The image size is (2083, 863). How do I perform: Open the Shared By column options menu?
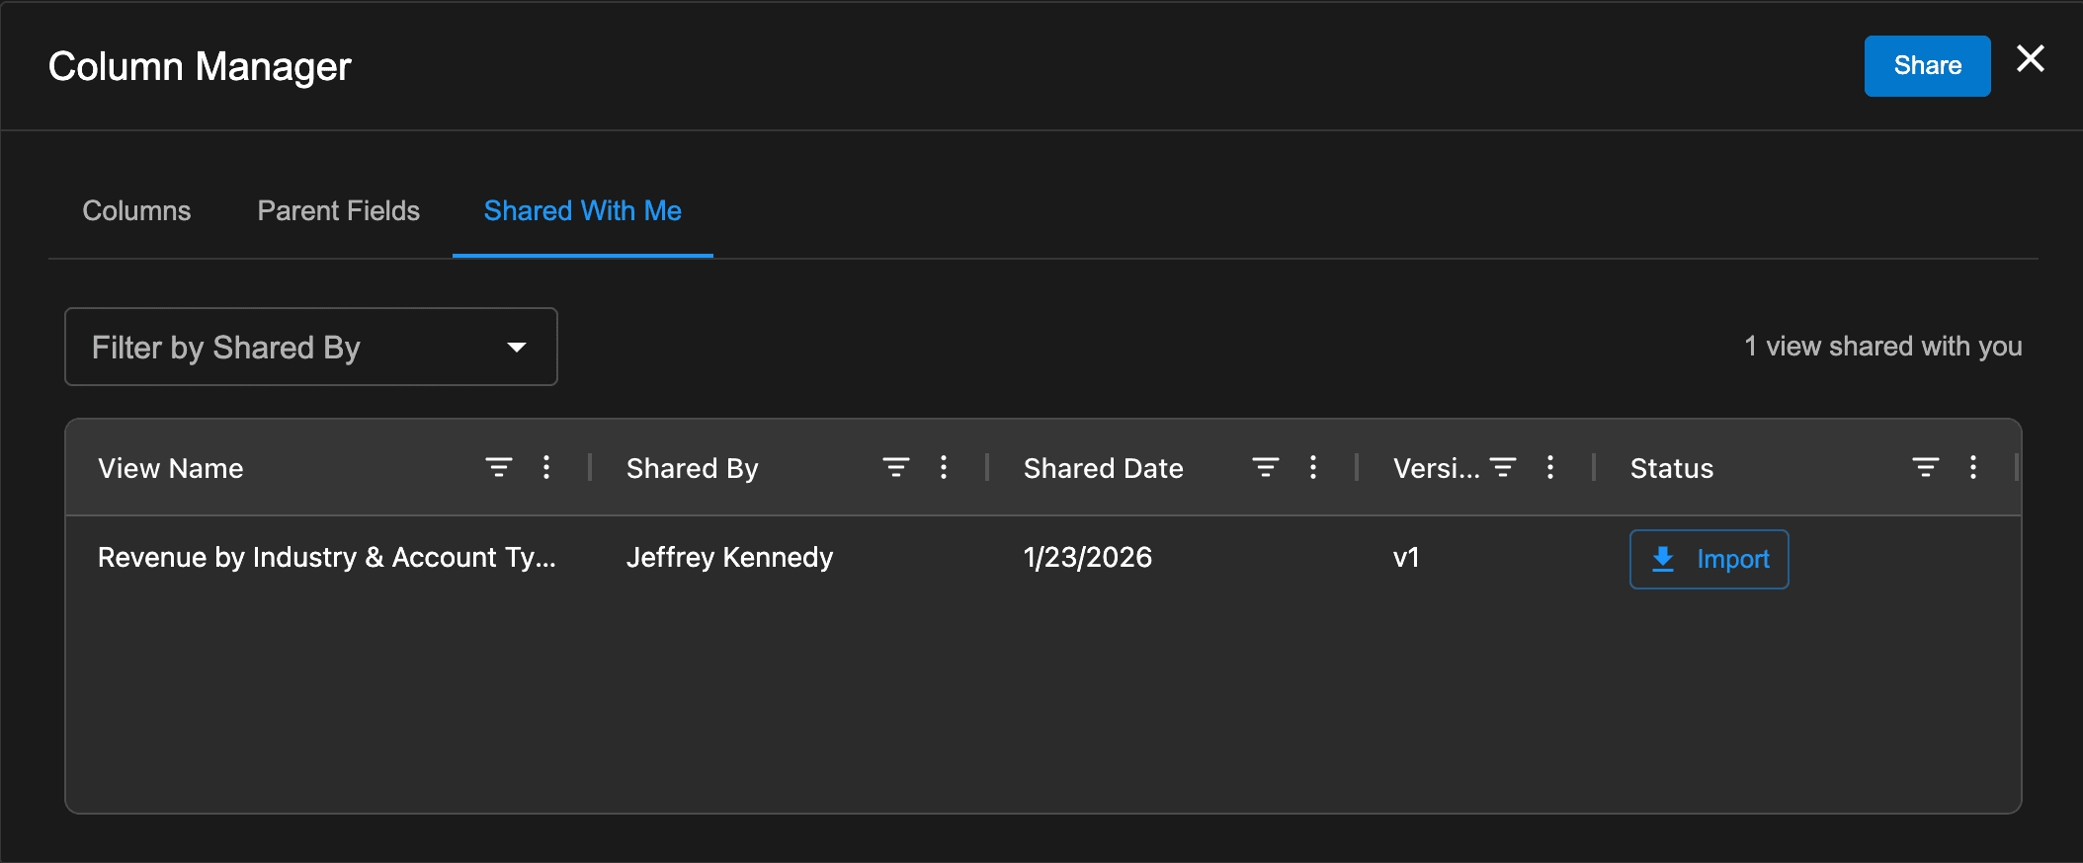click(x=944, y=467)
